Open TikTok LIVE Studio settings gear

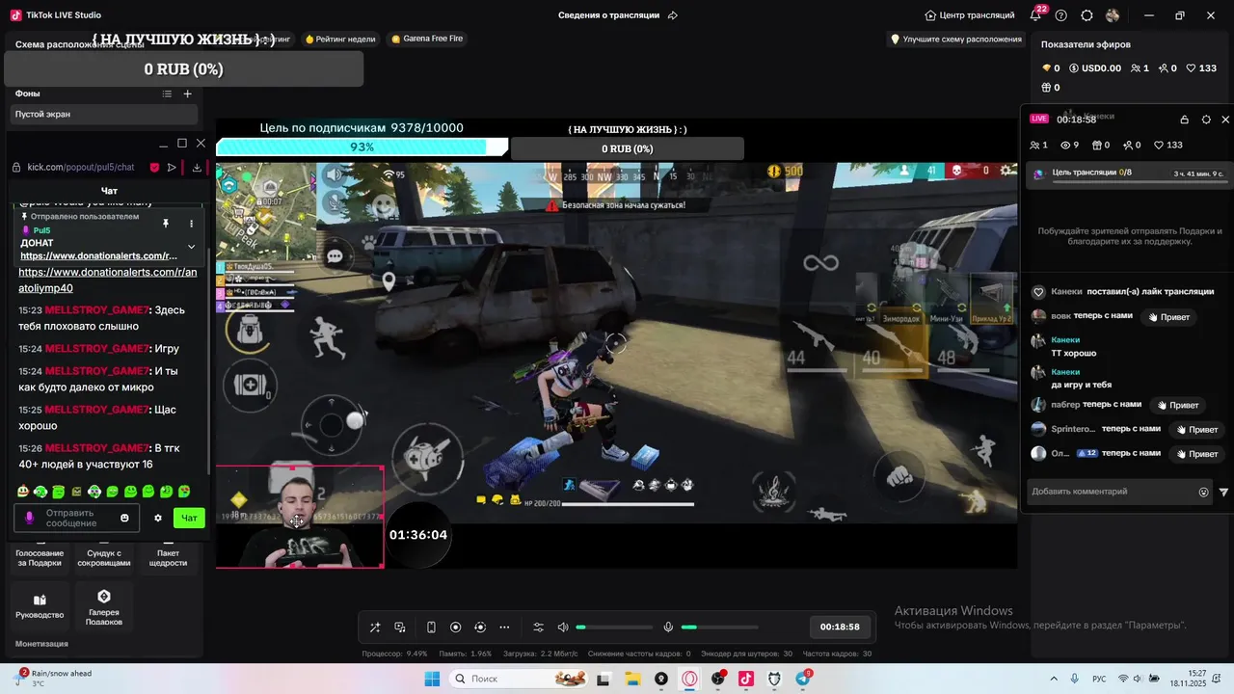(x=1086, y=15)
